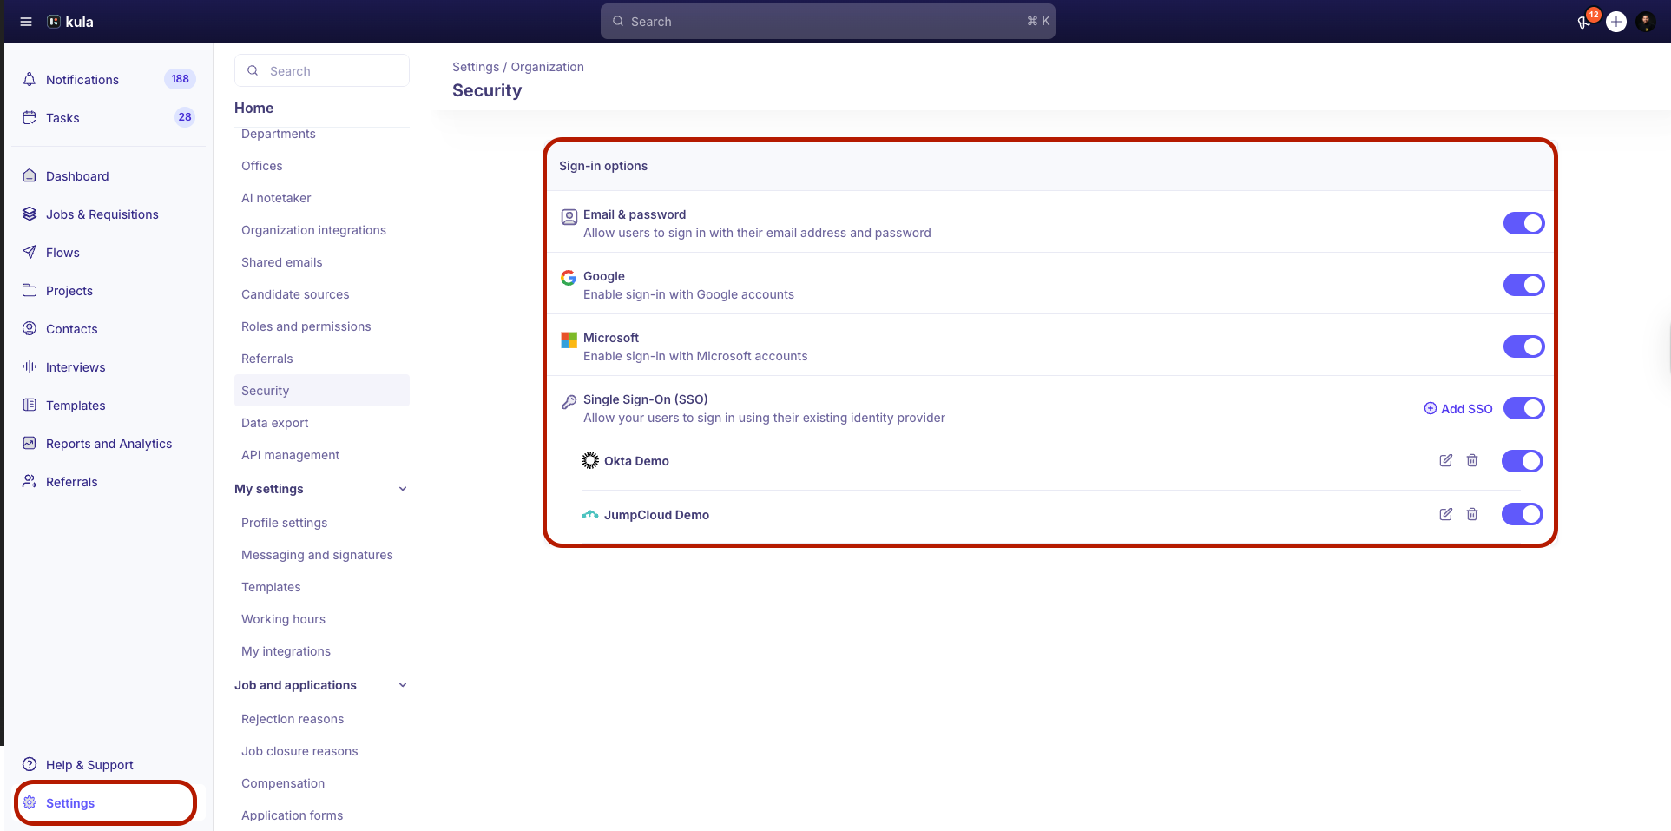1671x831 pixels.
Task: Click the Help & Support question icon
Action: pos(30,764)
